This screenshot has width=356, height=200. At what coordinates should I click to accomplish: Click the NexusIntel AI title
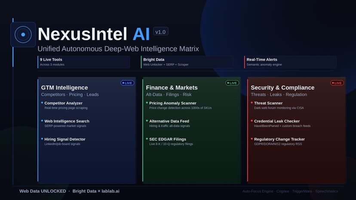[94, 34]
